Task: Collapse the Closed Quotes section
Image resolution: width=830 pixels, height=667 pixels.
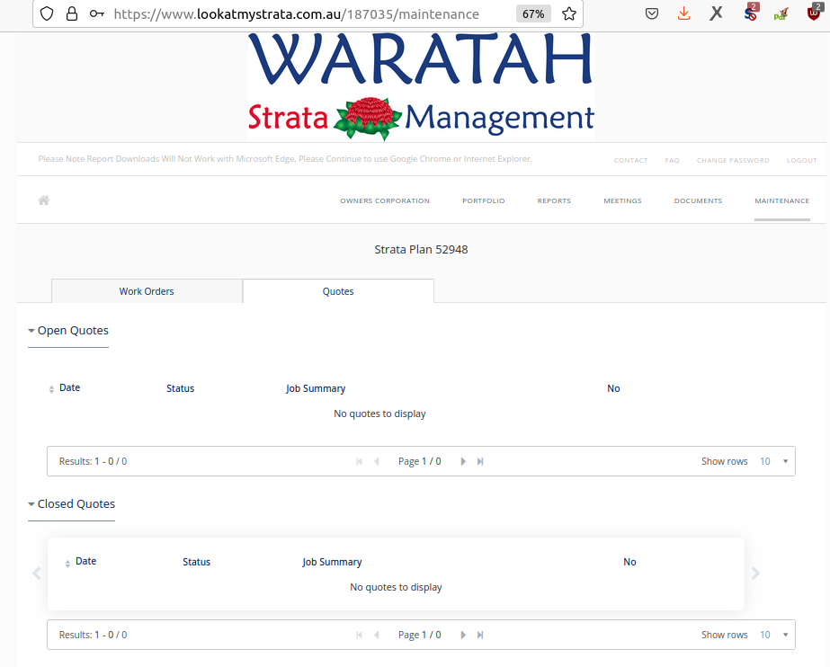Action: point(71,504)
